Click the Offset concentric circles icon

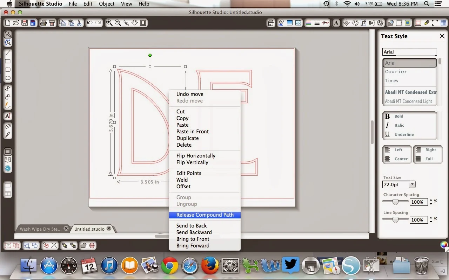92,245
